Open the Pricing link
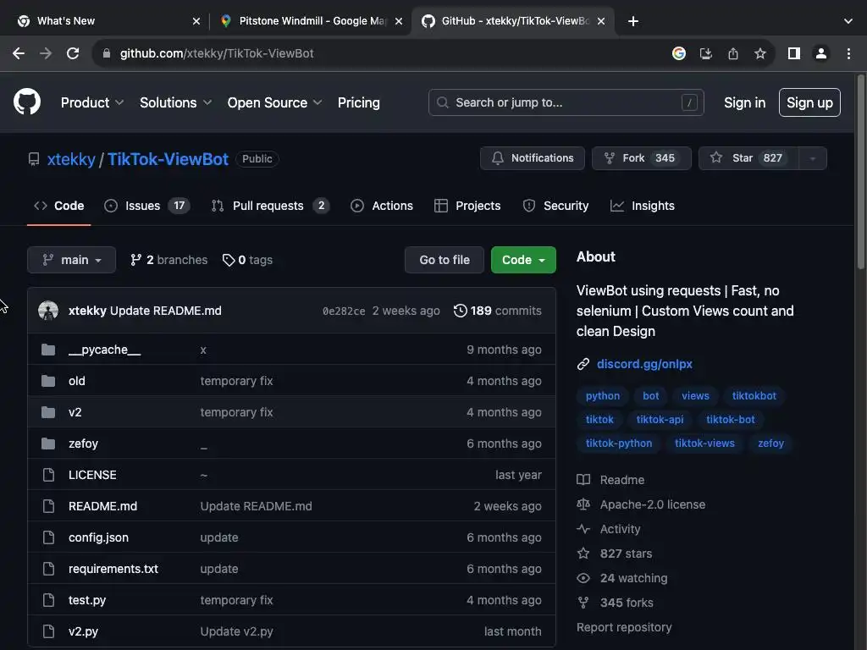Screen dimensions: 867x650 [359, 102]
